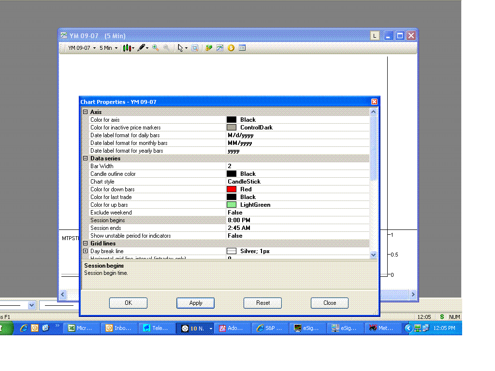495x371 pixels.
Task: Click the network tray icon
Action: coord(418,328)
